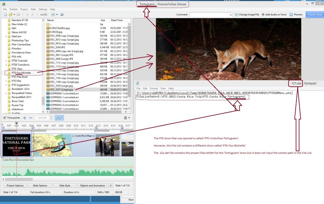The image size is (324, 204).
Task: Open project using the folder toolbar icon
Action: [x=10, y=15]
